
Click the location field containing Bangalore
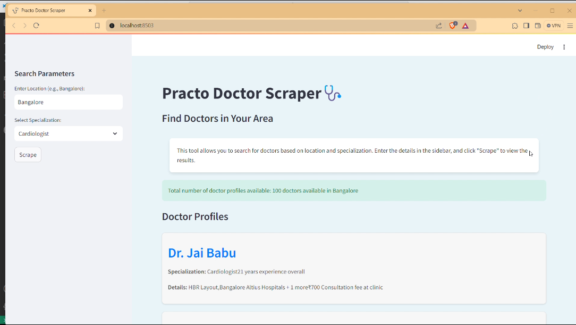pos(69,102)
